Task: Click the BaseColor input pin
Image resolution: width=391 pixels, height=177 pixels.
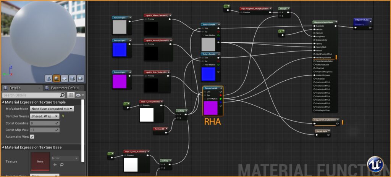Action: 314,26
